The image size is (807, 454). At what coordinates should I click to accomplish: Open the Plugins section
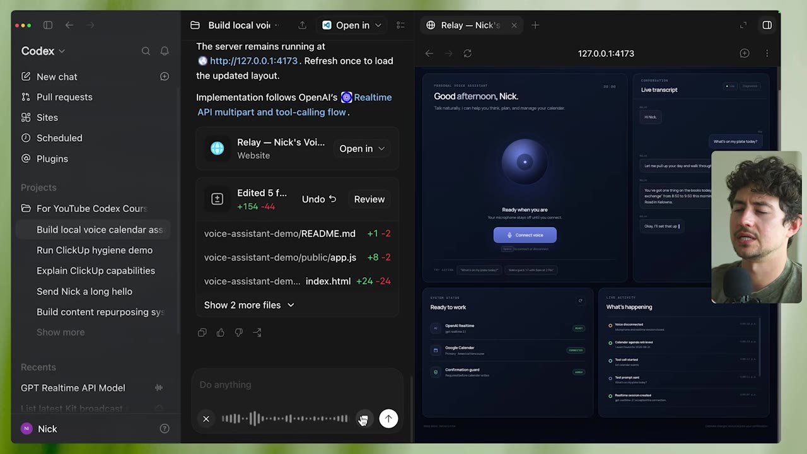coord(52,159)
